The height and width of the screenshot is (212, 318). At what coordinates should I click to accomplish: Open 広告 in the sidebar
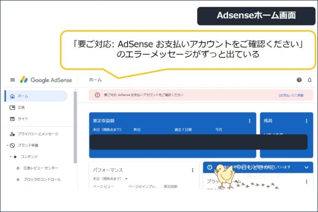(21, 108)
